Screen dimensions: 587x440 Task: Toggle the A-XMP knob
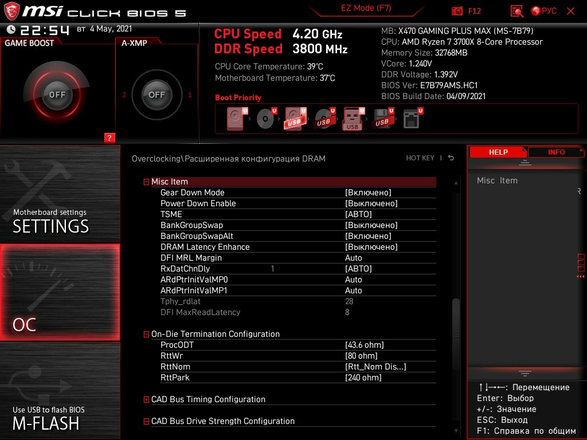coord(156,95)
